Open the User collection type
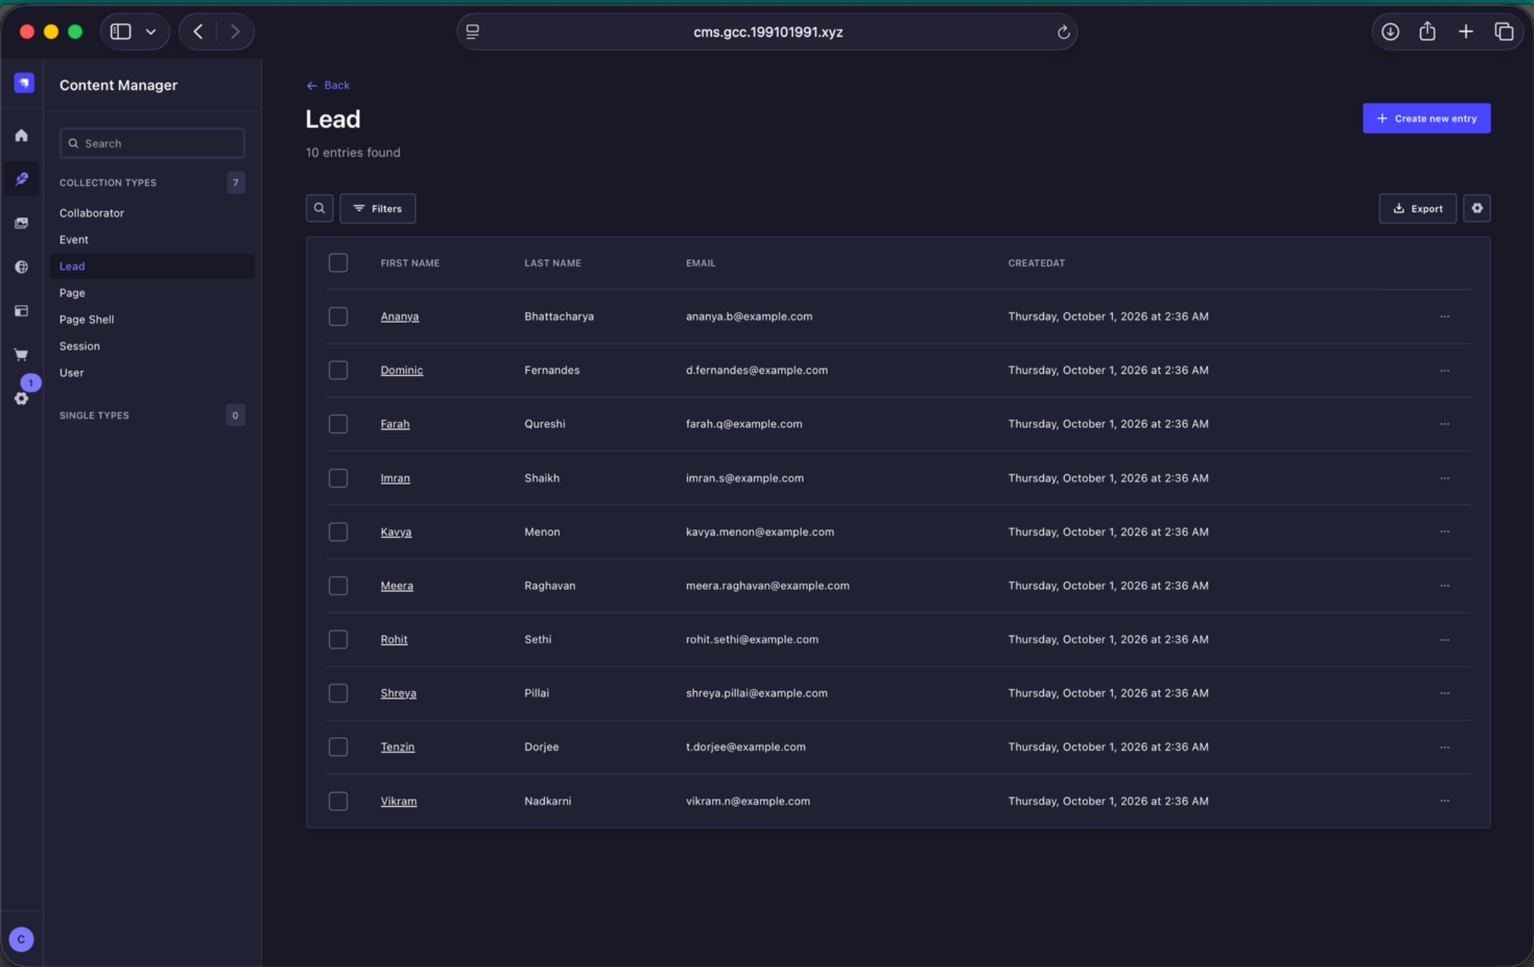Image resolution: width=1534 pixels, height=967 pixels. 71,373
